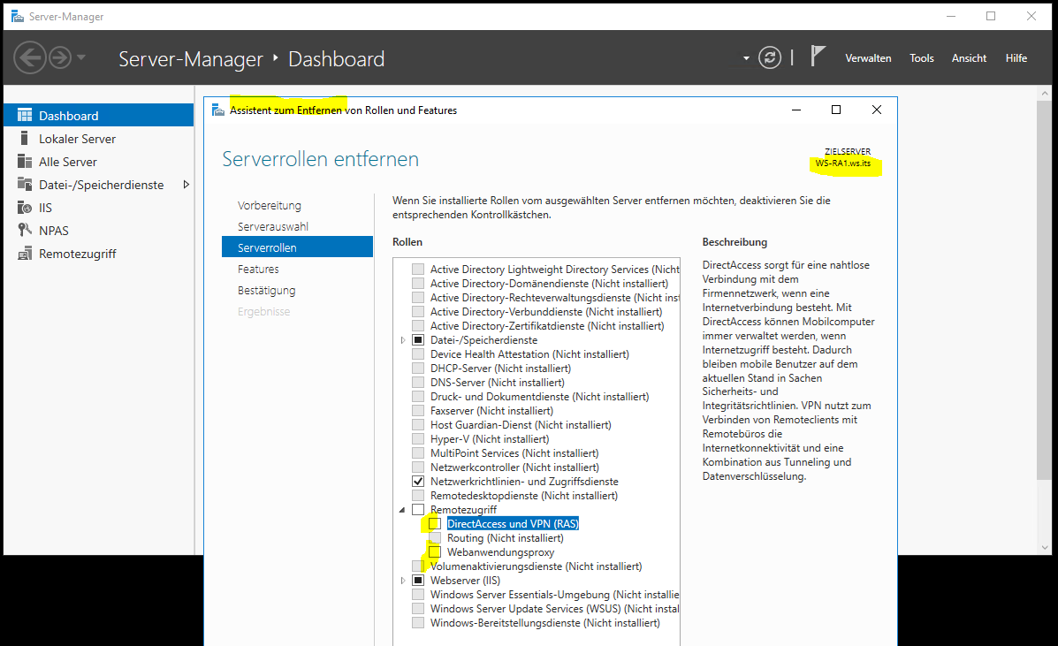Image resolution: width=1058 pixels, height=646 pixels.
Task: Click the wizard title bar icon
Action: (218, 110)
